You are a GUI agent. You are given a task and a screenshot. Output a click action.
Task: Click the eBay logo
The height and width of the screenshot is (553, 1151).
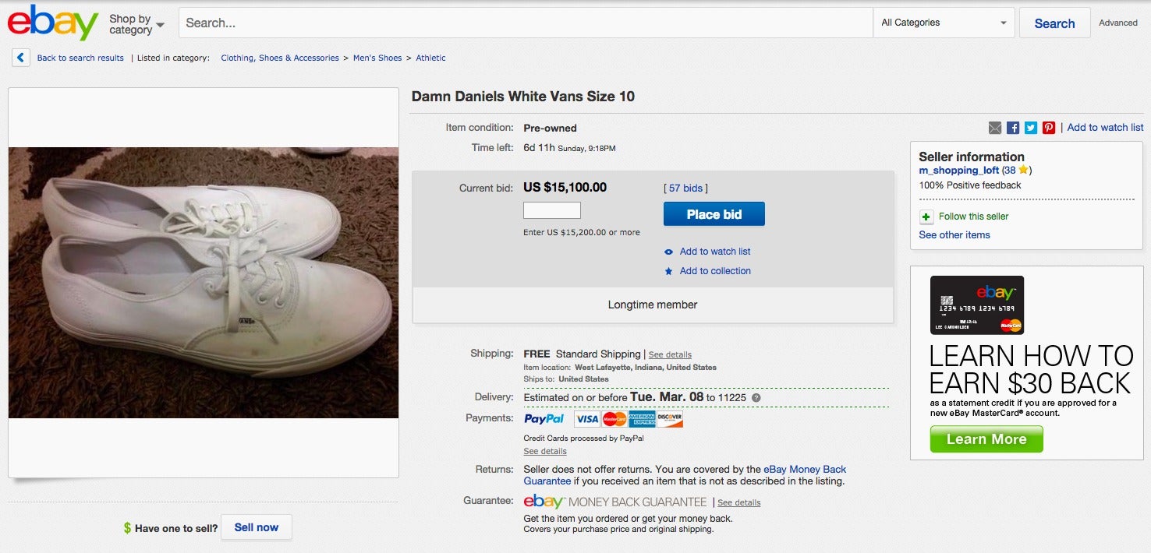point(53,23)
